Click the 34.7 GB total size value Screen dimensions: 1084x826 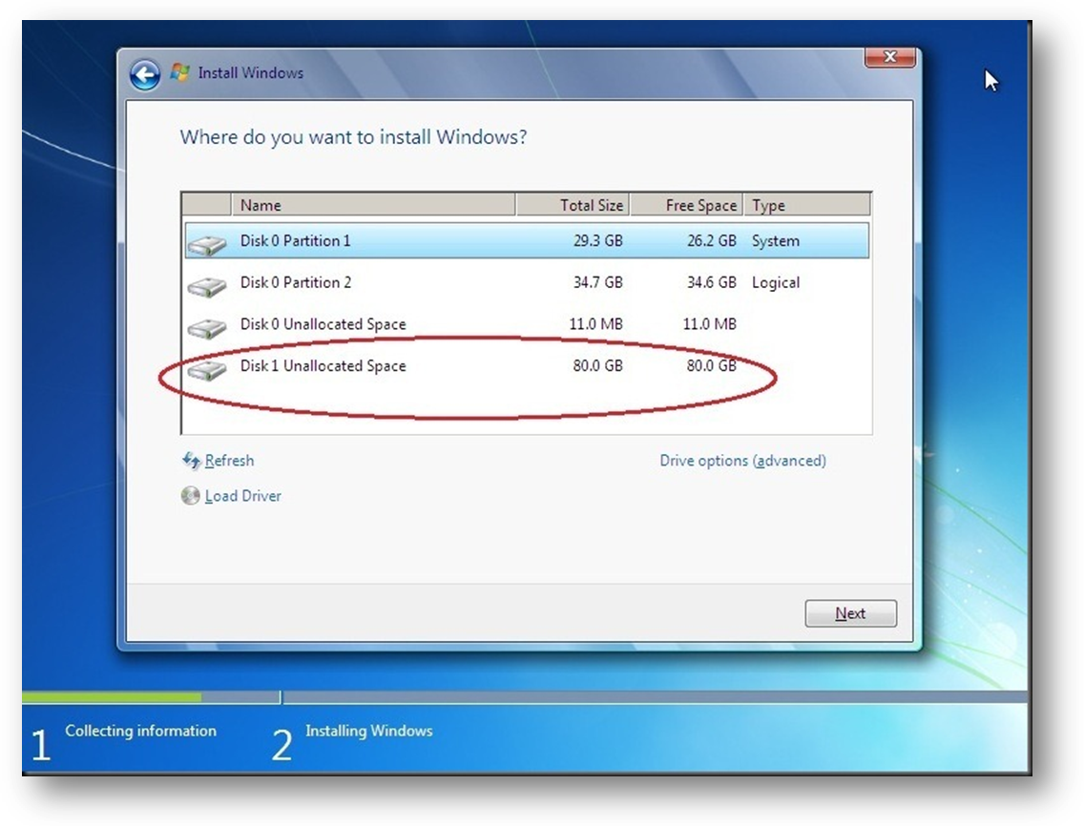coord(597,282)
